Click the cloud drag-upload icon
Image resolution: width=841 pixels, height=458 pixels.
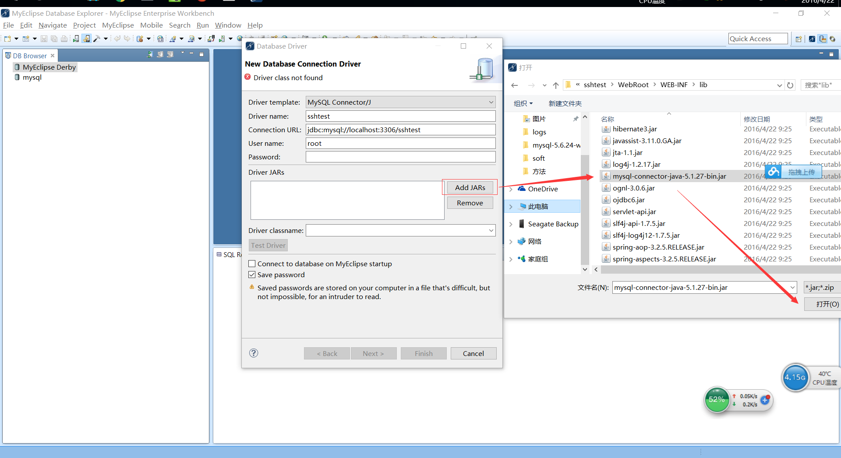774,172
